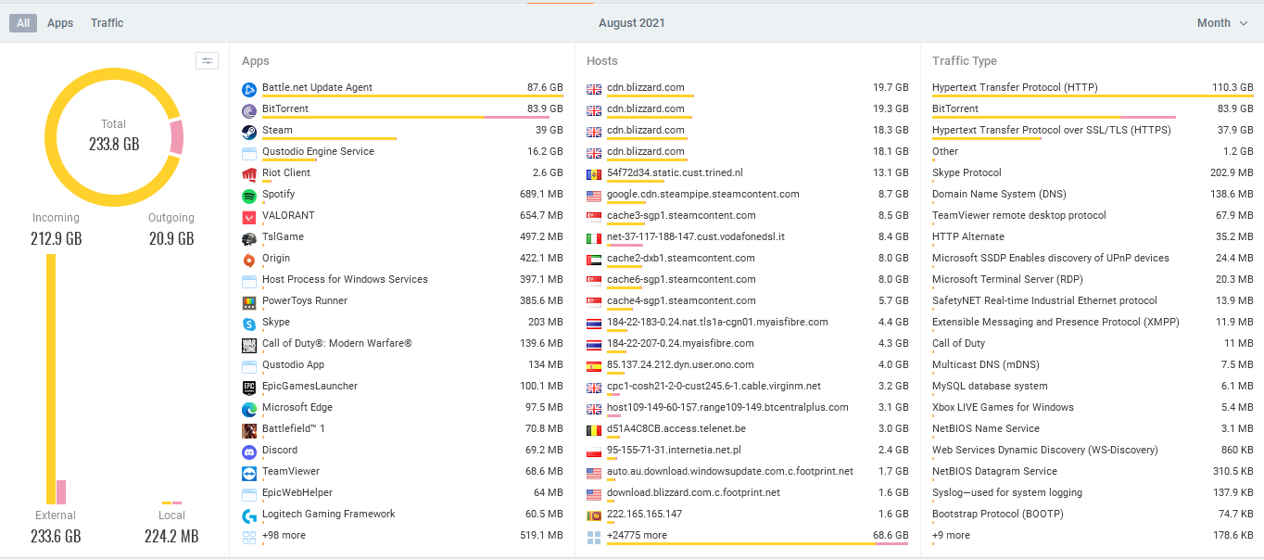The width and height of the screenshot is (1264, 560).
Task: Click the Outgoing 20.9 GB value
Action: tap(171, 239)
